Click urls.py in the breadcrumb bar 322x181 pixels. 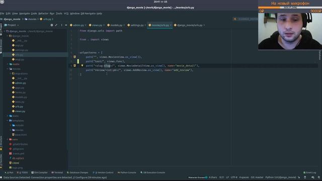click(46, 19)
